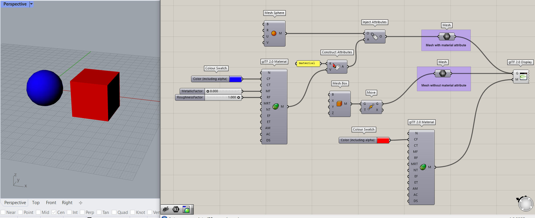The image size is (535, 218).
Task: Click the Mesh with material attribute parameter icon
Action: (x=447, y=36)
